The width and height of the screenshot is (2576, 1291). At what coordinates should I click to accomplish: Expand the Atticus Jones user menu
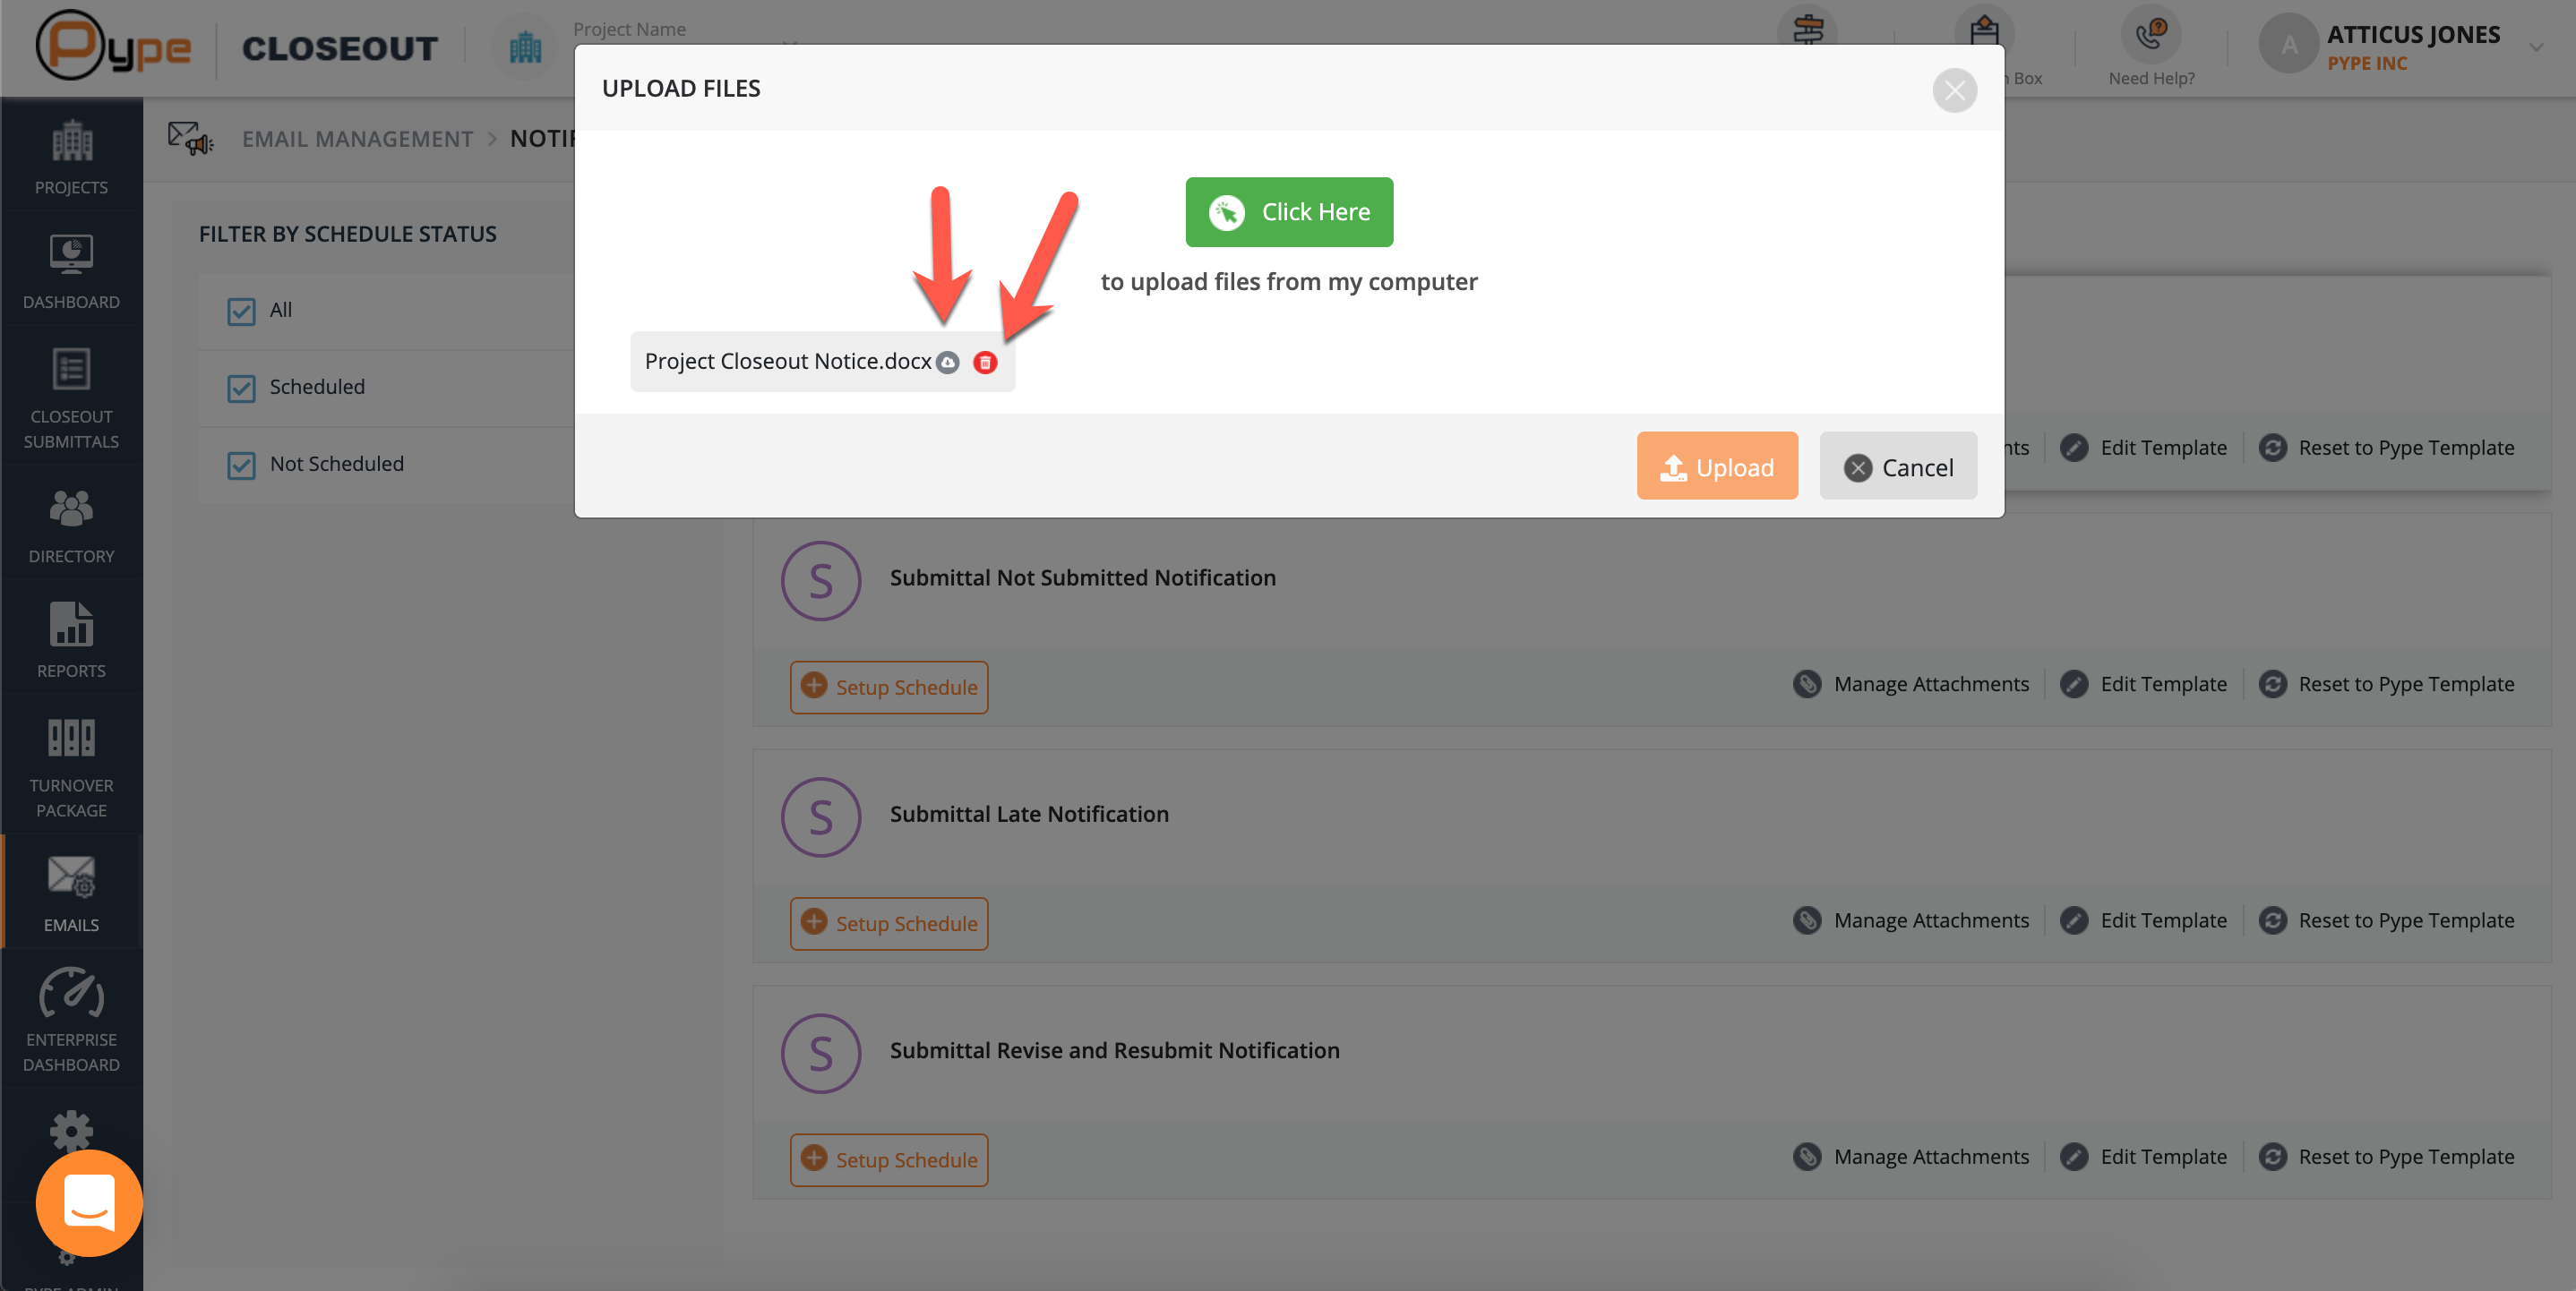coord(2535,47)
